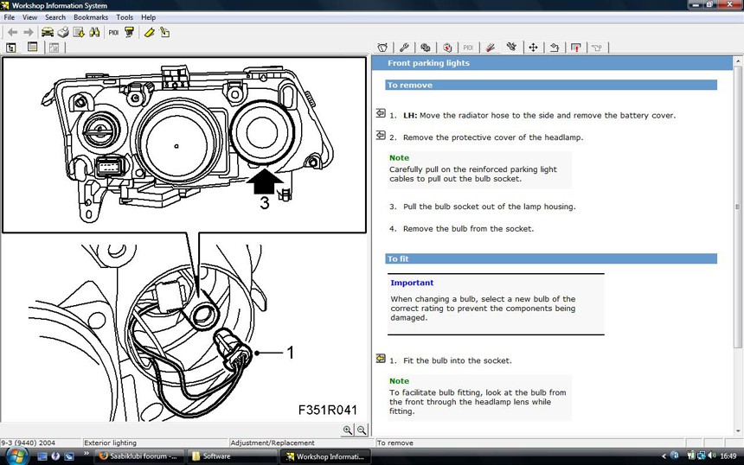Click the four-way arrows tab icon
The height and width of the screenshot is (465, 744).
point(533,48)
